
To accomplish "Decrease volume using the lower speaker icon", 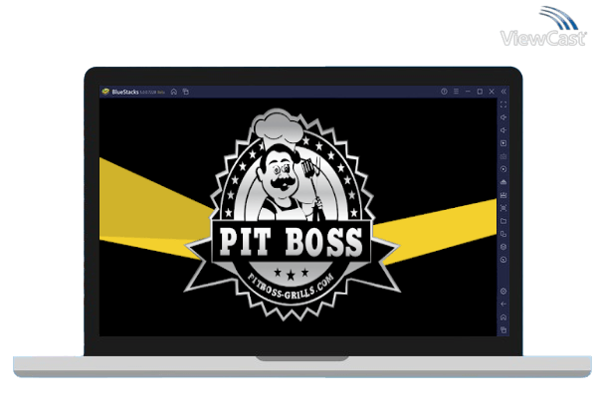I will (503, 130).
